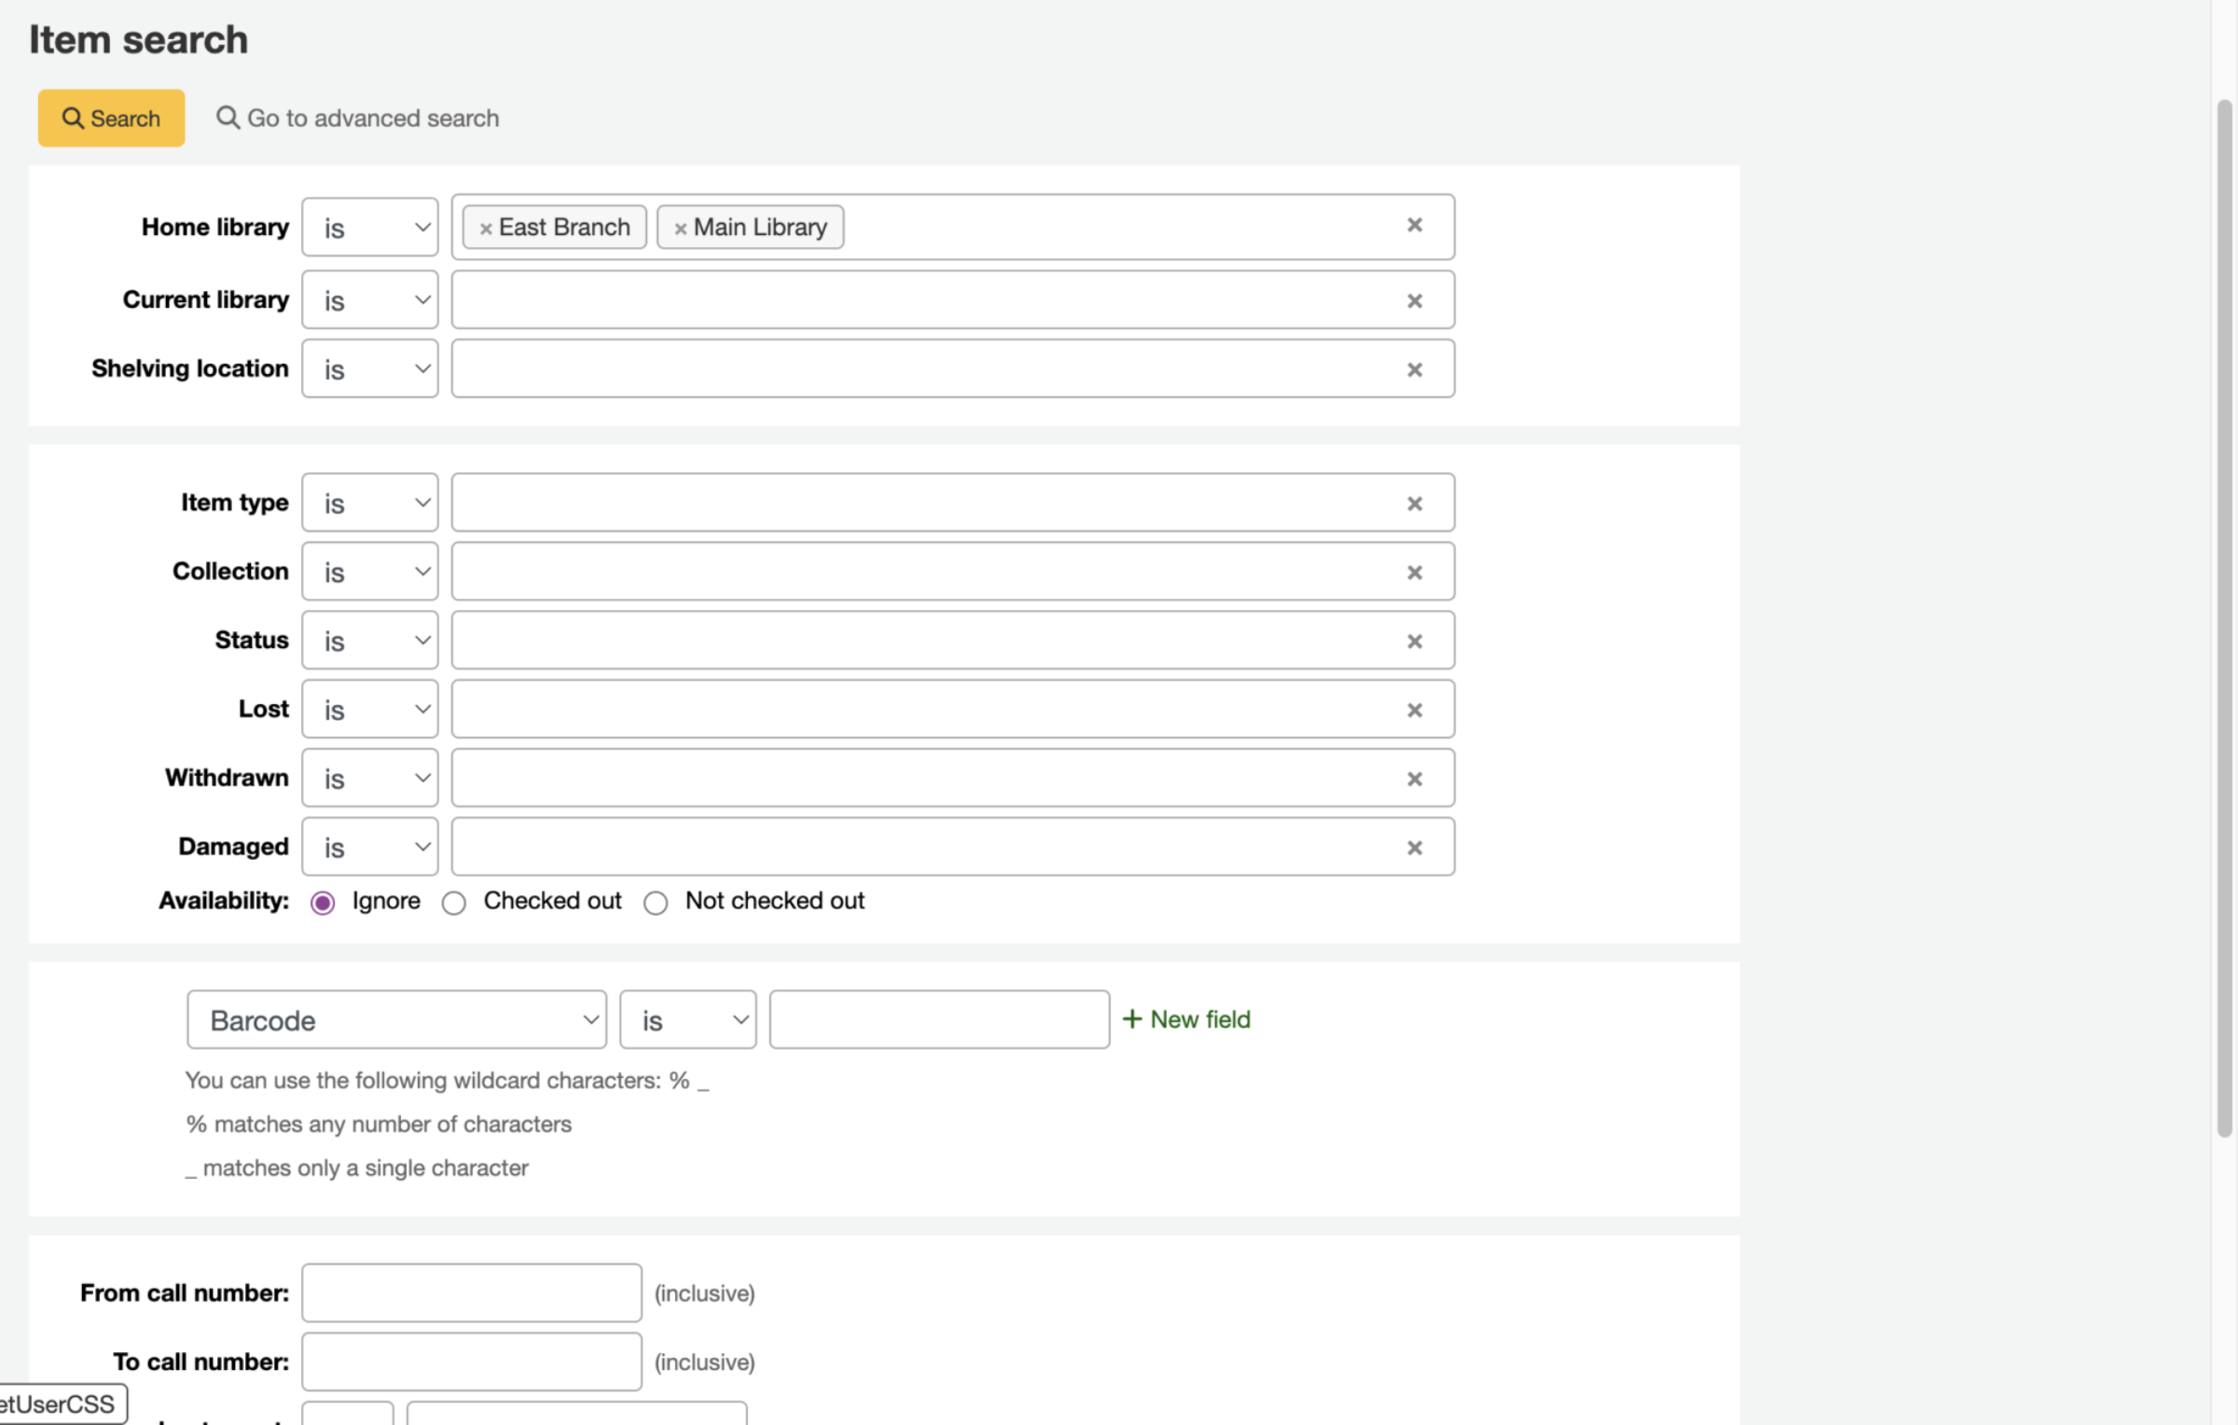
Task: Clear the Item type field
Action: (x=1414, y=504)
